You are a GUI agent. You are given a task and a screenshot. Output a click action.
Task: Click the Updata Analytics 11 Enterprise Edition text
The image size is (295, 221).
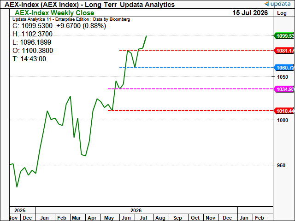(71, 19)
